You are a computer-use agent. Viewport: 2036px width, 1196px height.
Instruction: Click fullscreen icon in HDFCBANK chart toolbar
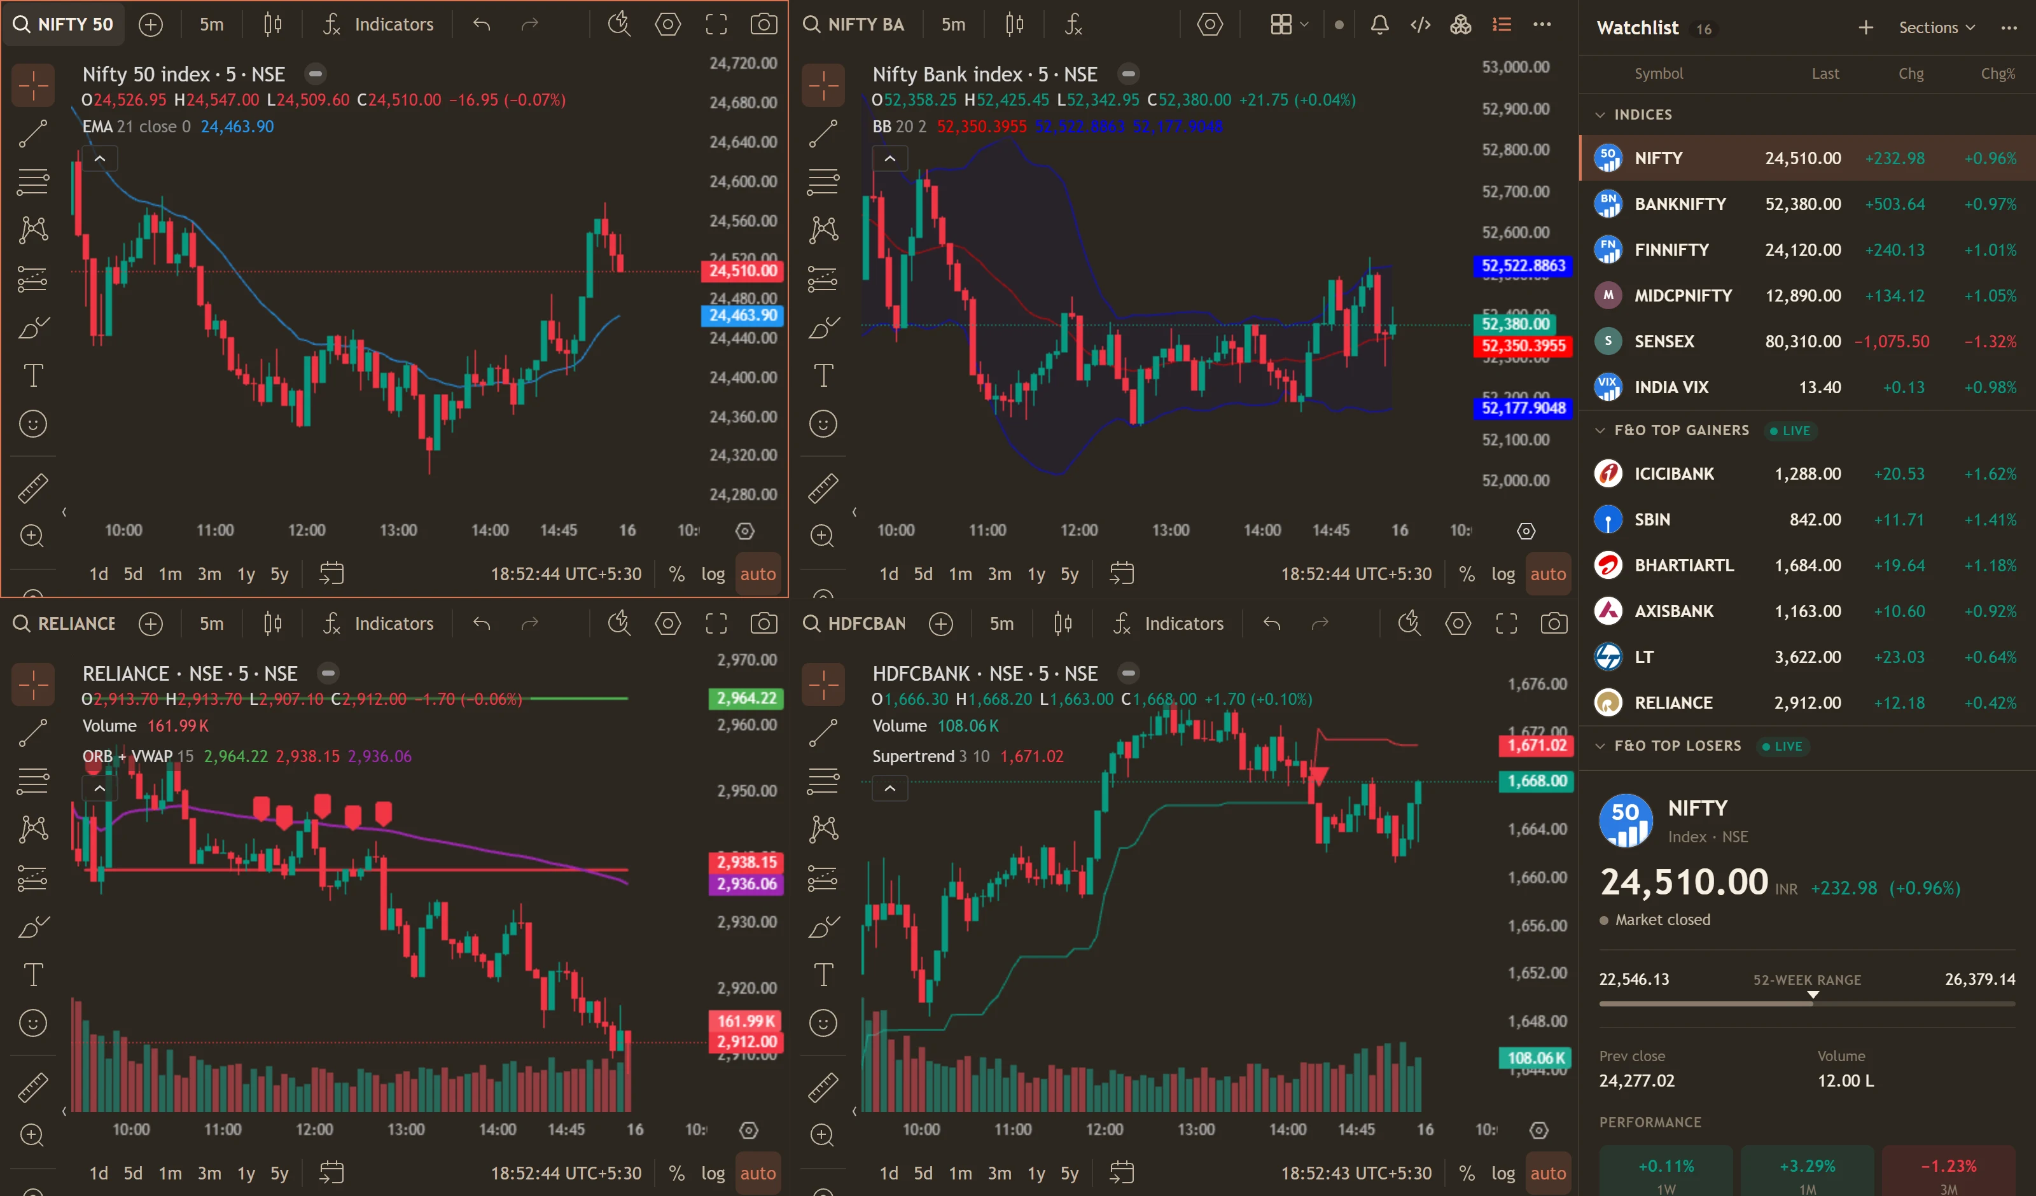tap(1506, 623)
